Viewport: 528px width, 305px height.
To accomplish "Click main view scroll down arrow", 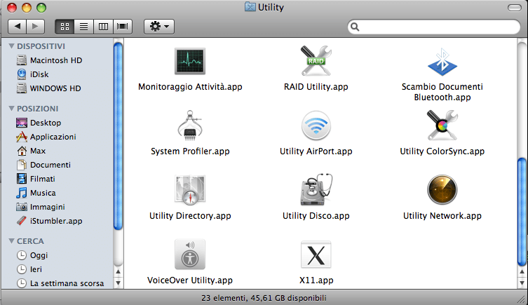I will (x=522, y=283).
